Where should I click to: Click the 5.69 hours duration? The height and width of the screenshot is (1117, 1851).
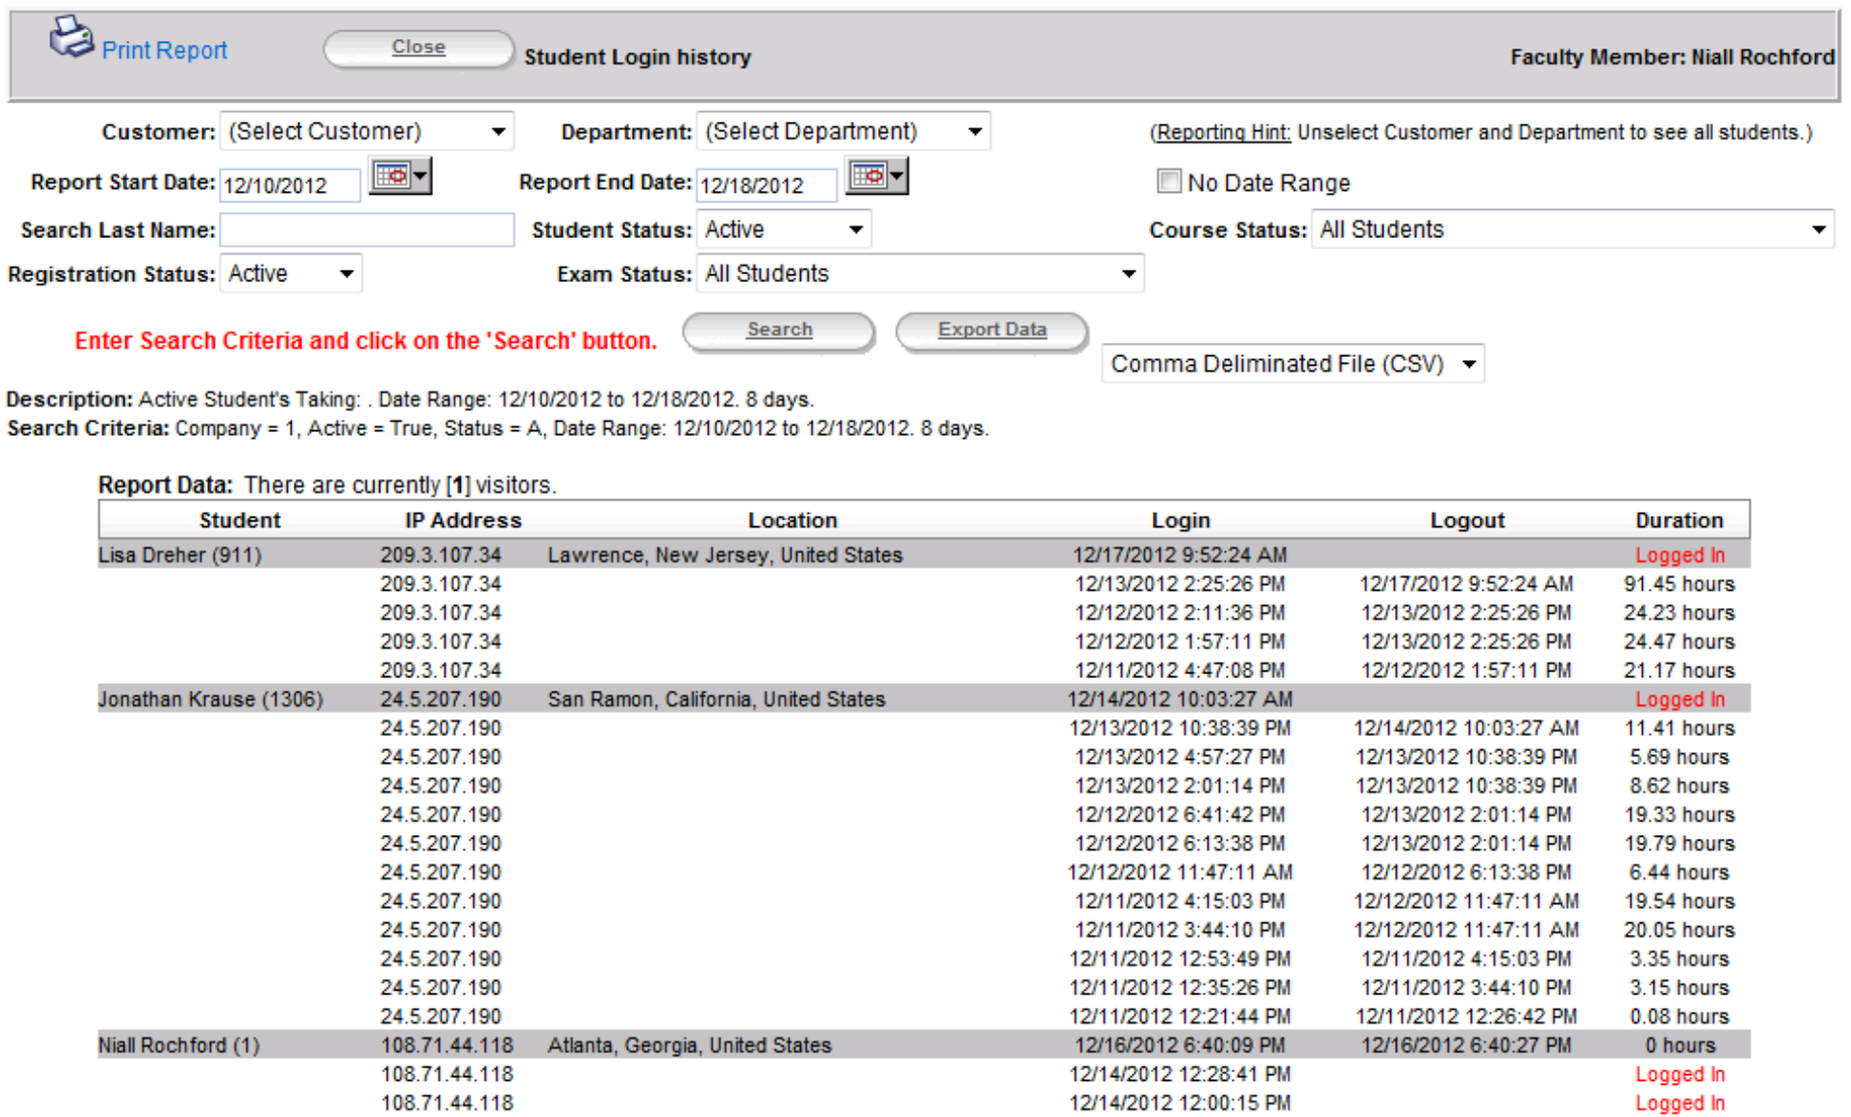coord(1679,757)
